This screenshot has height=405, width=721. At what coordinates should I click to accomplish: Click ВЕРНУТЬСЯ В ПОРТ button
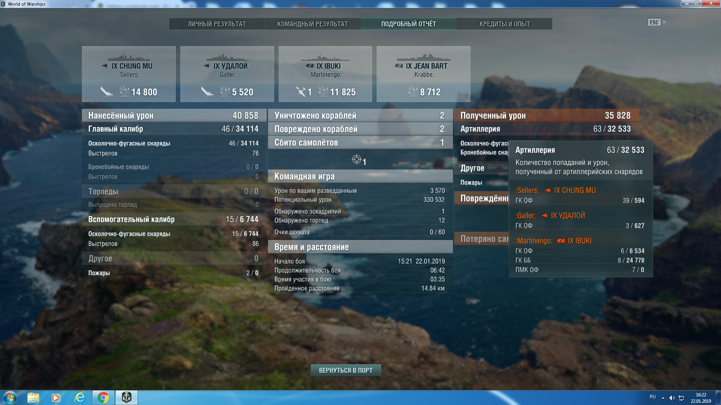coord(346,370)
